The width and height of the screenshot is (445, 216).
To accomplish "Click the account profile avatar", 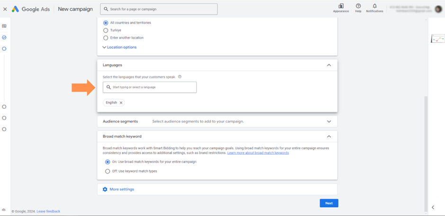I will click(x=438, y=9).
